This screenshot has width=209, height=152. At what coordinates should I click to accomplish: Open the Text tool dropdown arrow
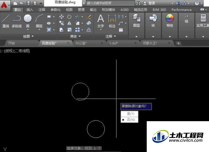click(x=101, y=30)
